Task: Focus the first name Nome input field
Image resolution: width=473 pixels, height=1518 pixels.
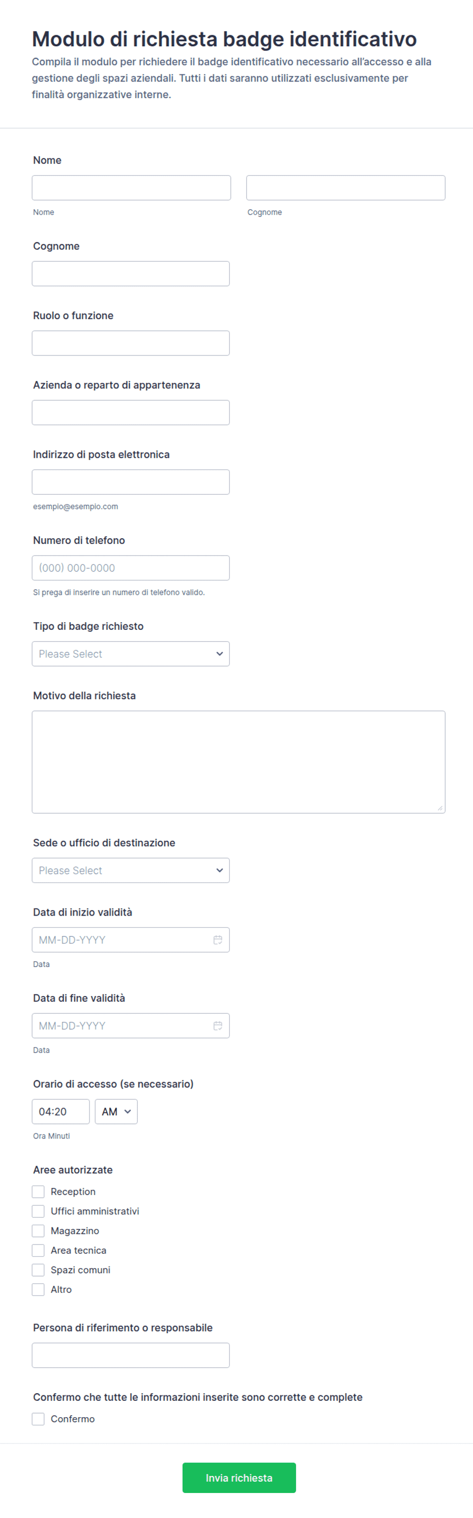Action: click(x=131, y=187)
